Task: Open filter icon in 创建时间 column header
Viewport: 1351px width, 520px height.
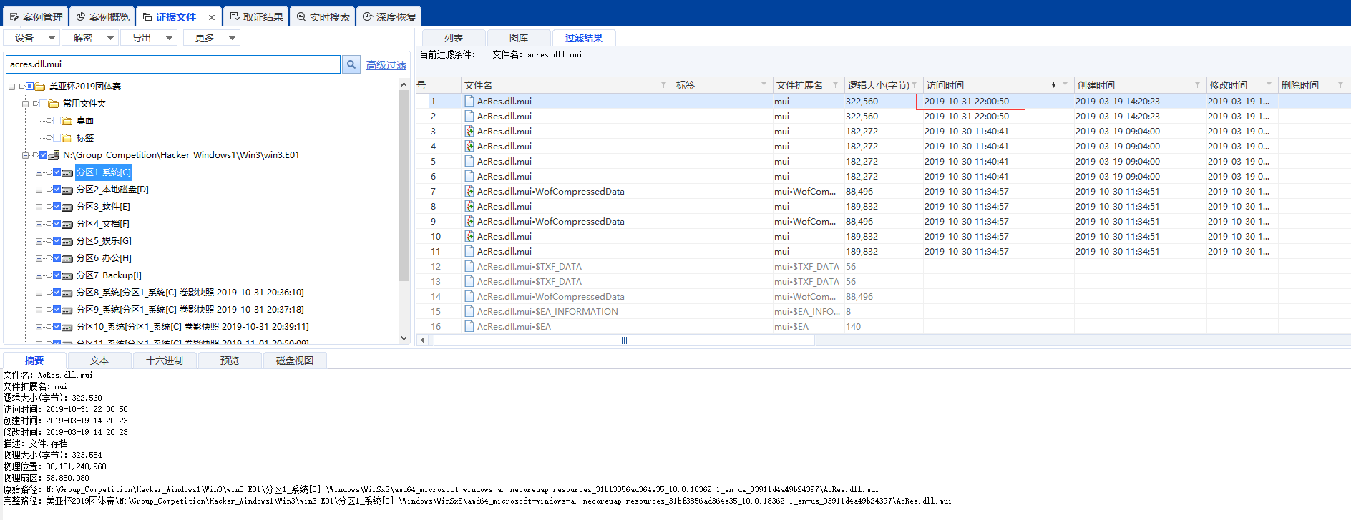Action: 1197,85
